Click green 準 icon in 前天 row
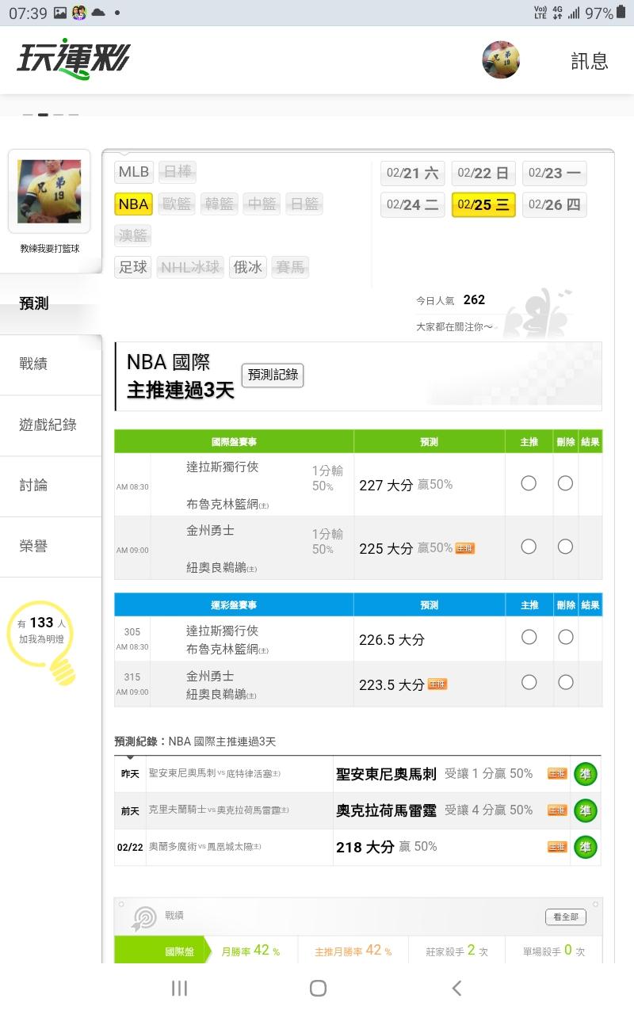 click(585, 811)
